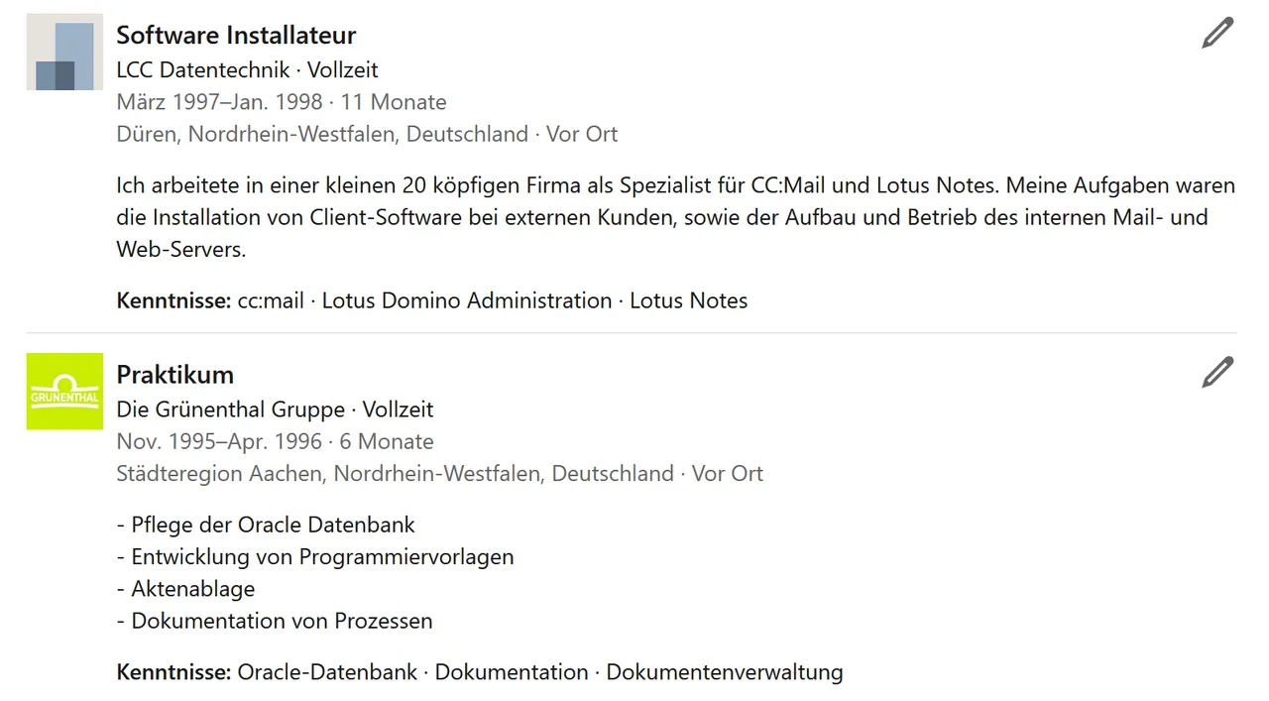Open Die Grünenthal Gruppe · Vollzeit company line

pos(275,409)
